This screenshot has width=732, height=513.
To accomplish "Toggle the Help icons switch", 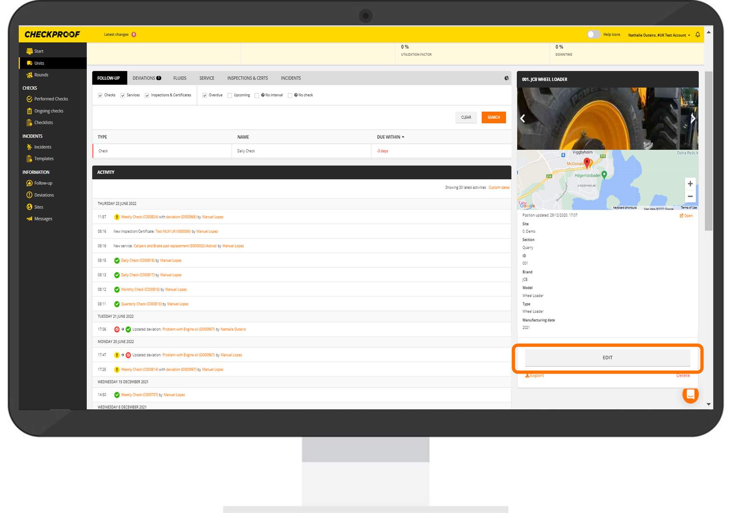I will click(593, 34).
